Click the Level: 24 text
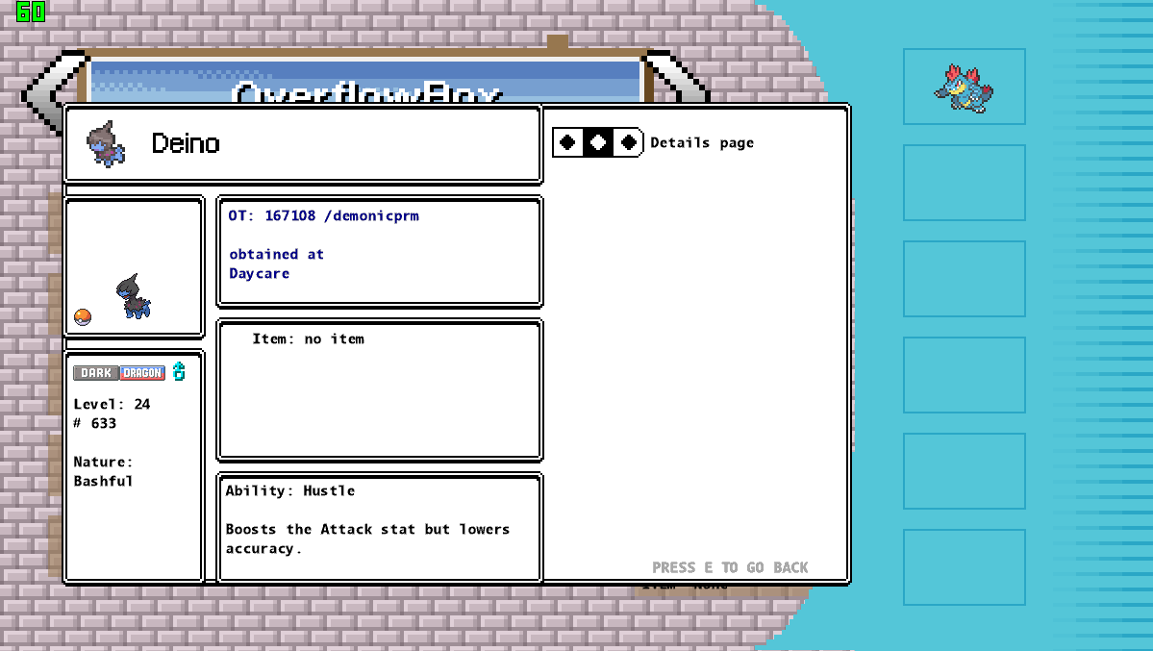Viewport: 1153px width, 651px height. (112, 404)
